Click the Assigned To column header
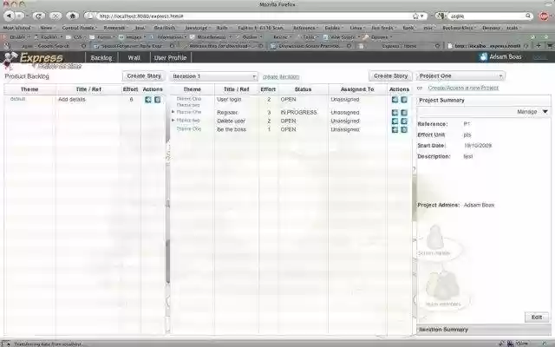555x347 pixels. click(357, 89)
